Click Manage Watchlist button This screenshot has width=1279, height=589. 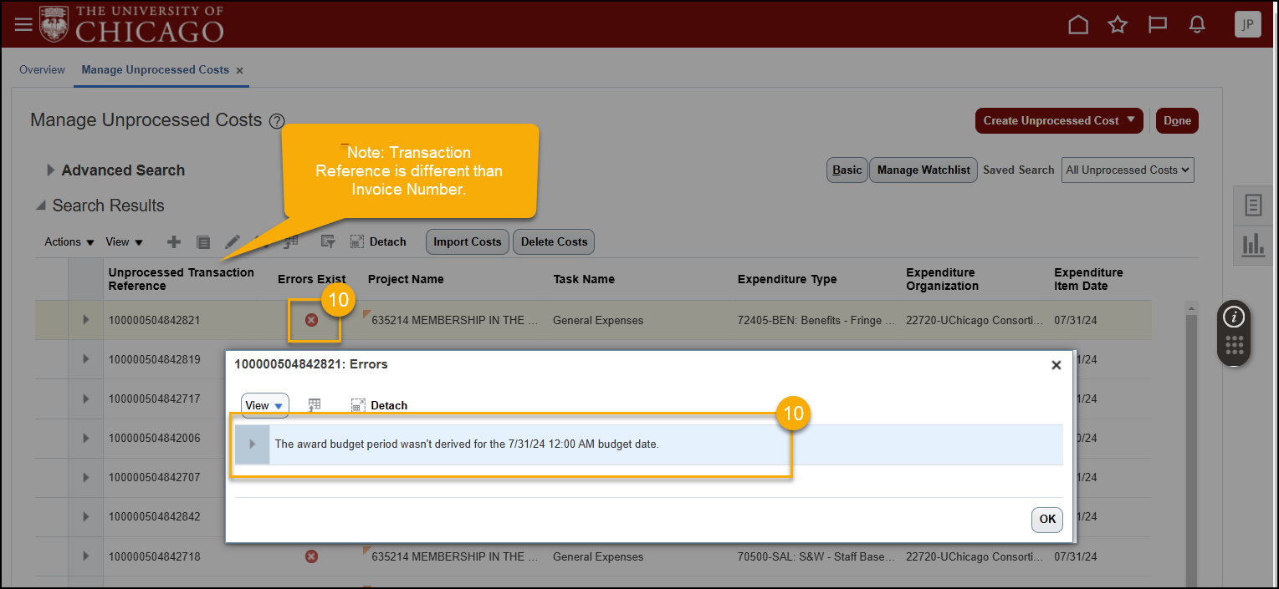tap(923, 170)
